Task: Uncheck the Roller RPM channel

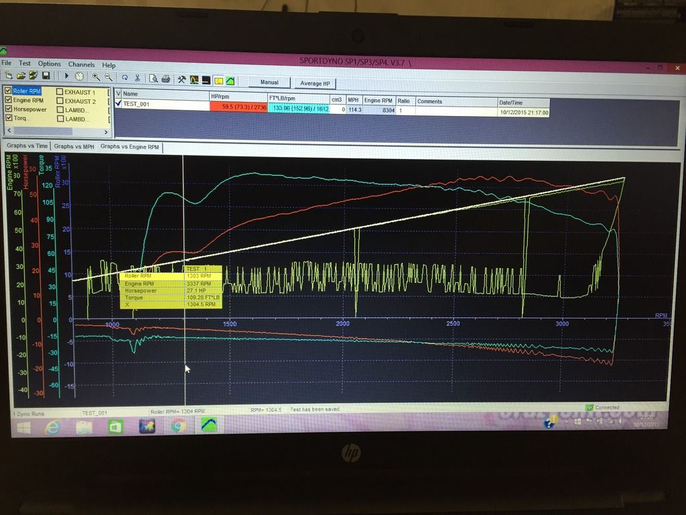Action: pos(9,91)
